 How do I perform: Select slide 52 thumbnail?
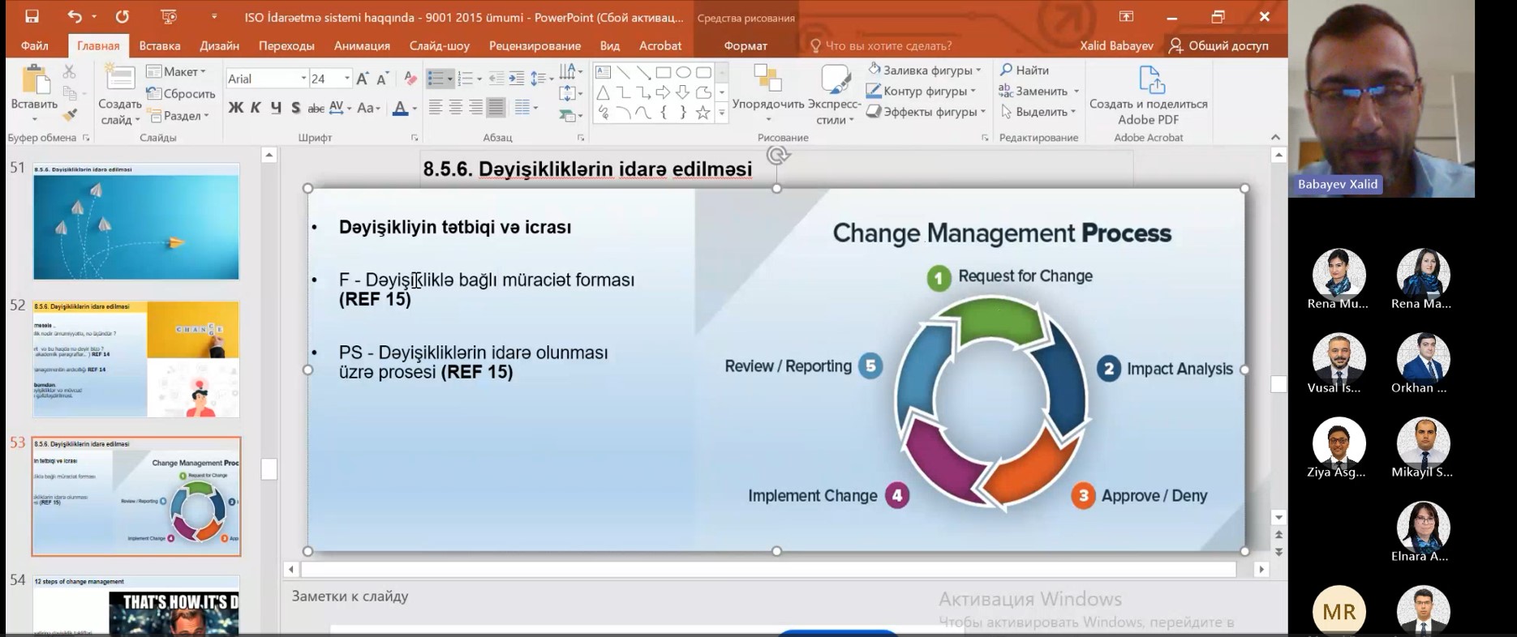136,360
